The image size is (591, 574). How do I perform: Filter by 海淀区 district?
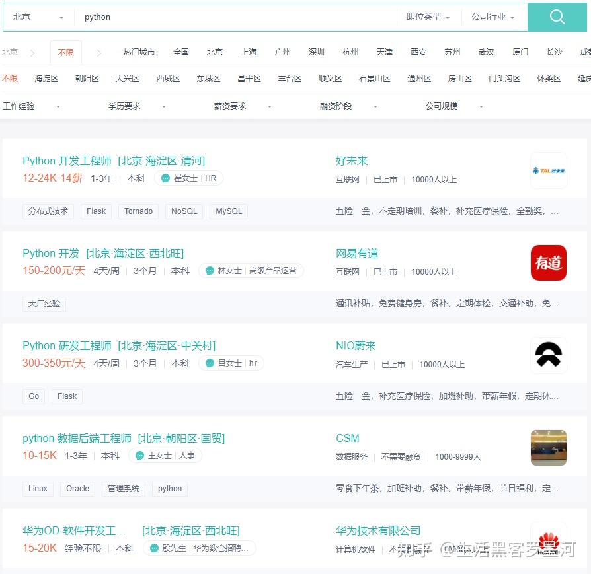(46, 79)
